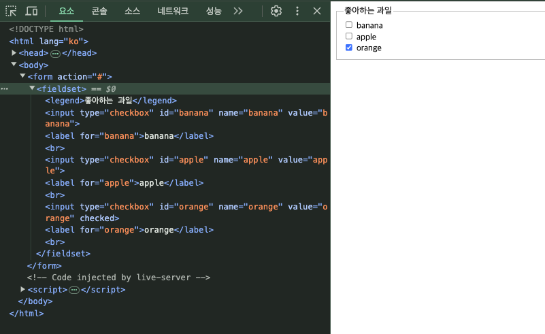Select the closing body tag
The image size is (545, 334).
pyautogui.click(x=35, y=301)
